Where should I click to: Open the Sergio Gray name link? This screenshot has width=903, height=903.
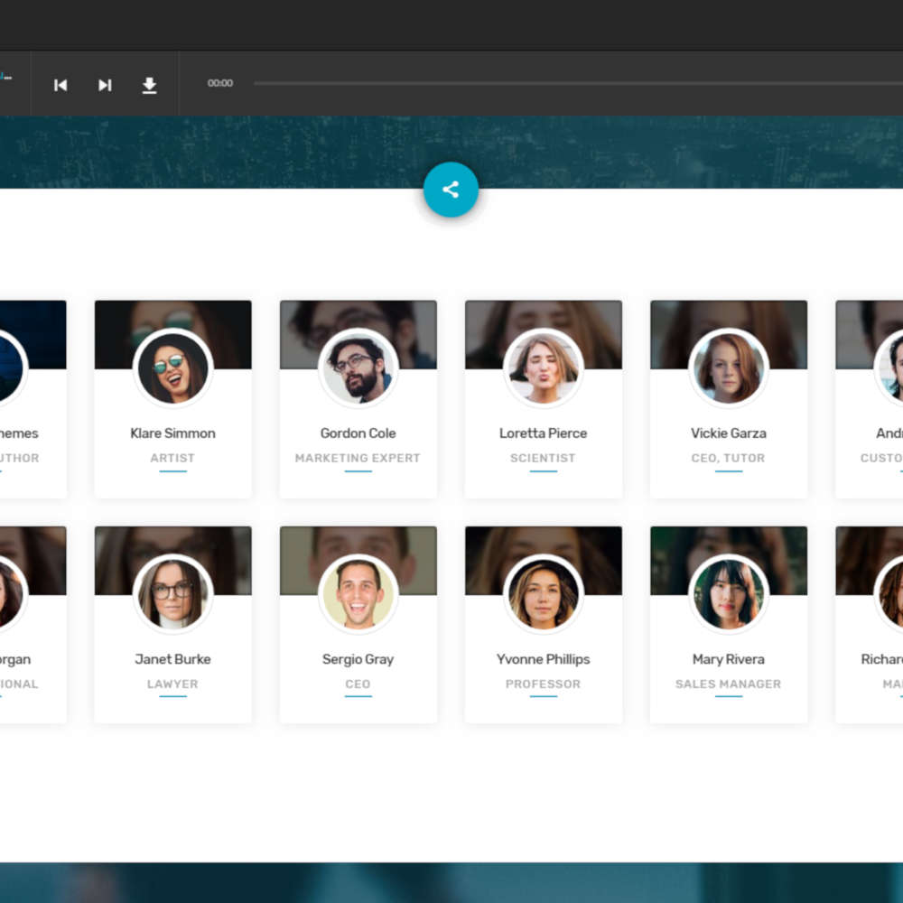pos(358,659)
